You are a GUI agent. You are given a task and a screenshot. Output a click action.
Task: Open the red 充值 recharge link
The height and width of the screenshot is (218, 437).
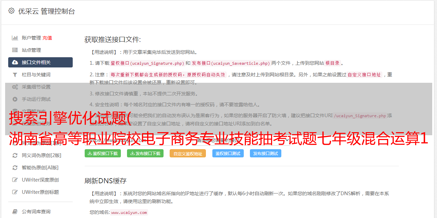click(47, 38)
